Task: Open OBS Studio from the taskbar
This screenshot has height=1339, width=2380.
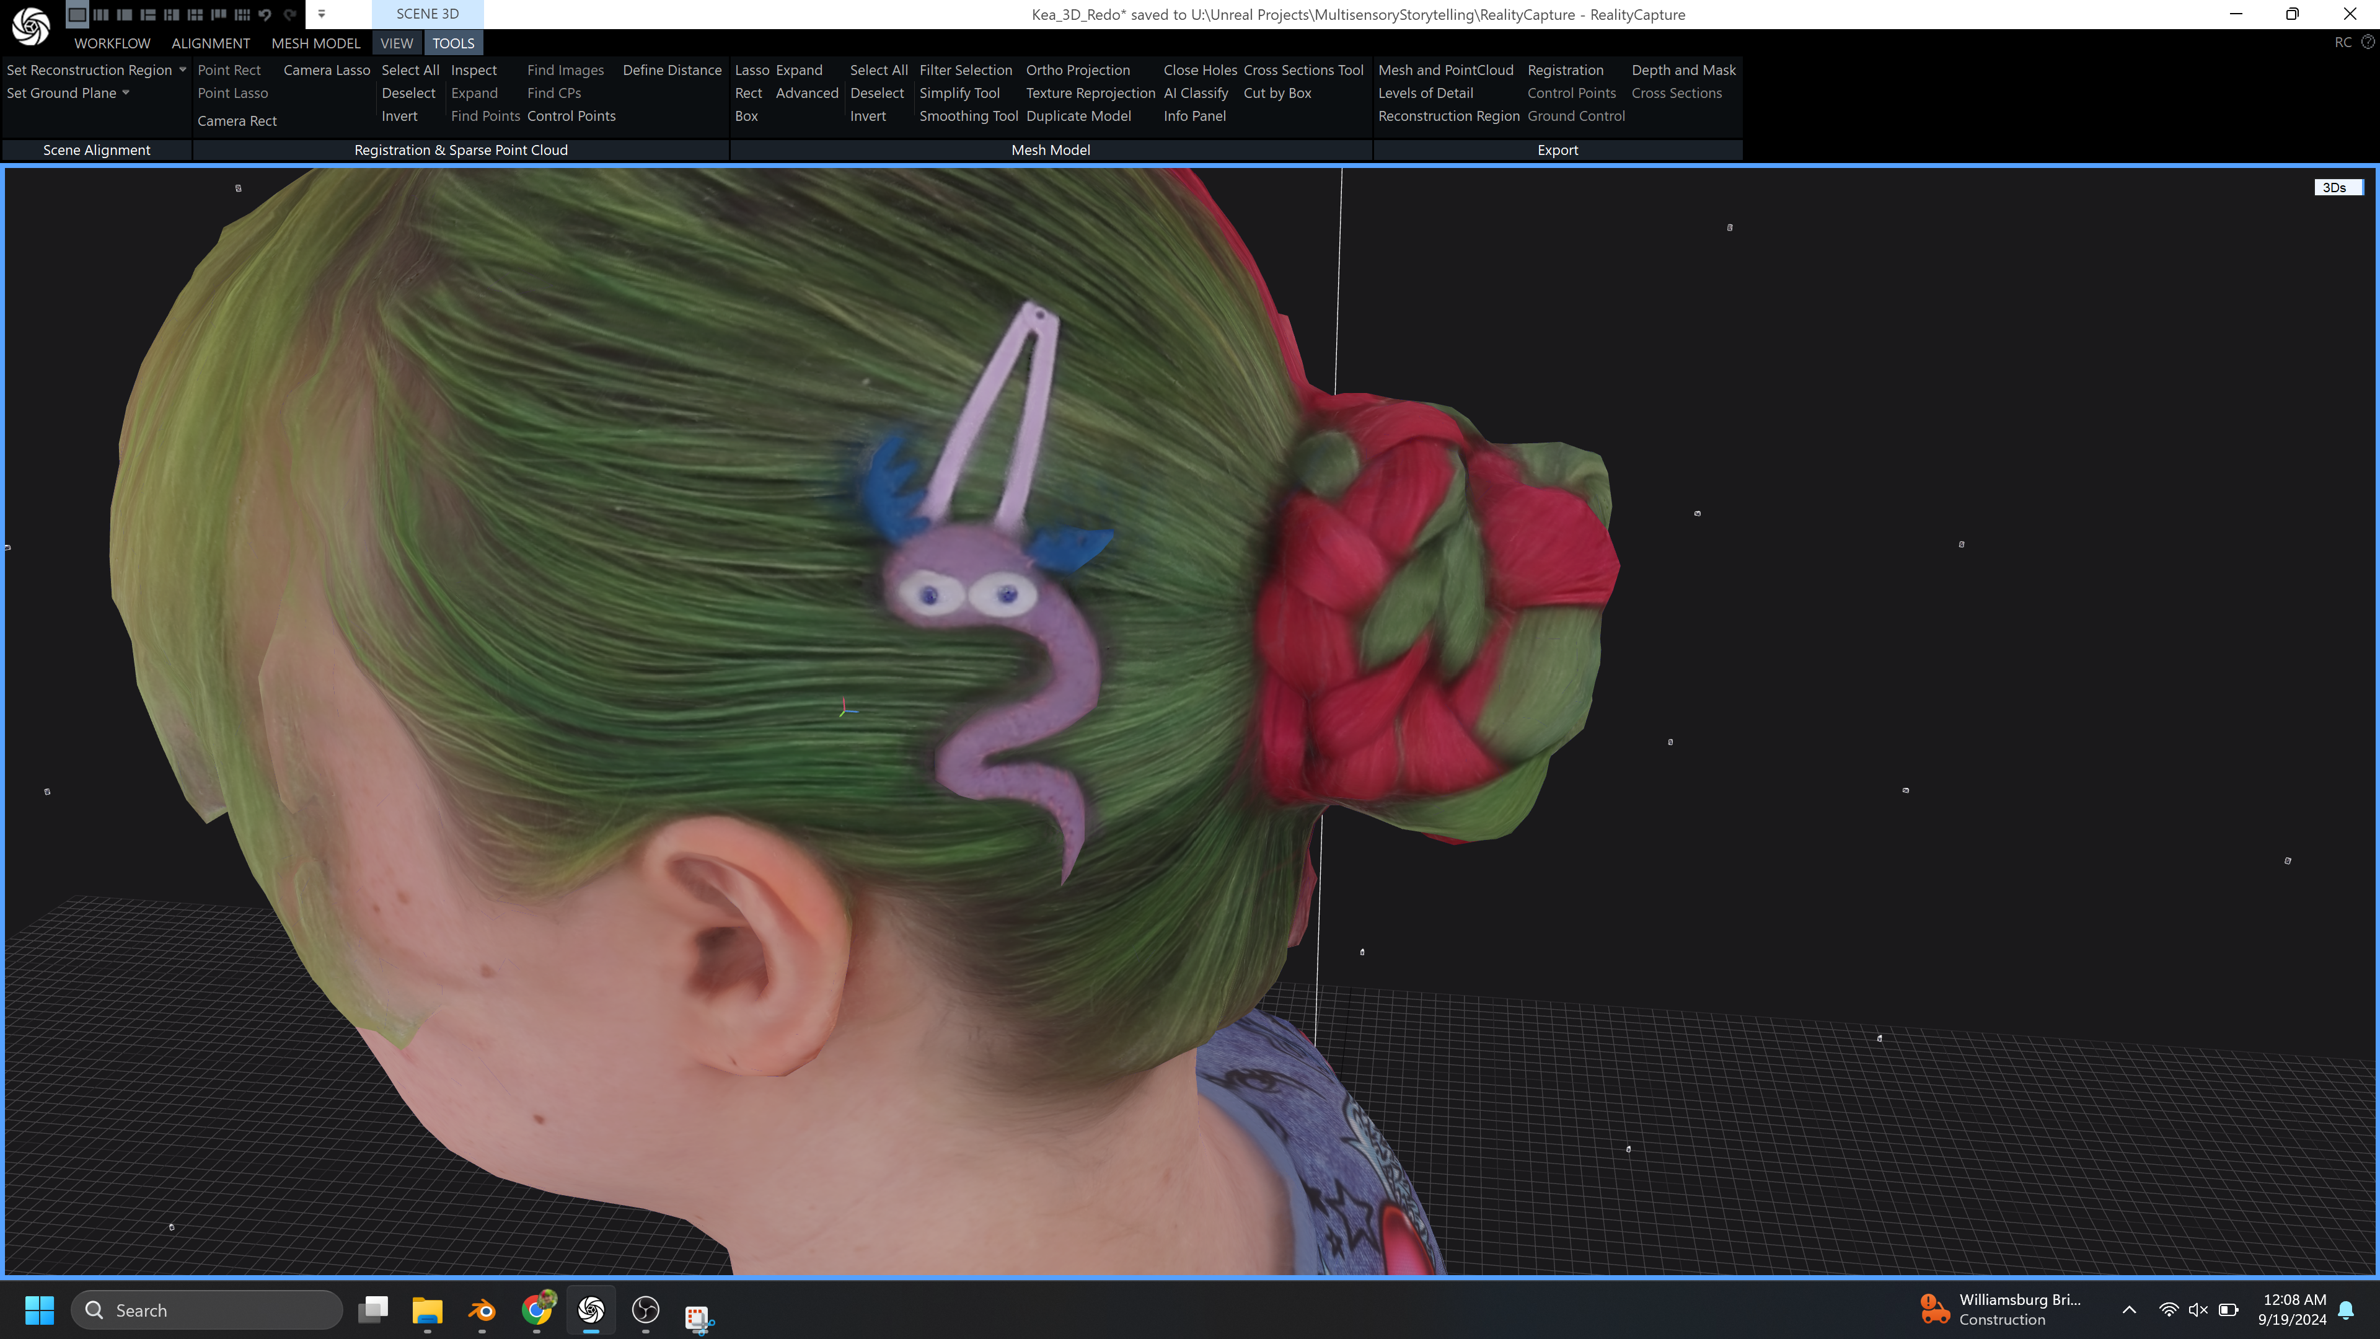Action: click(646, 1310)
